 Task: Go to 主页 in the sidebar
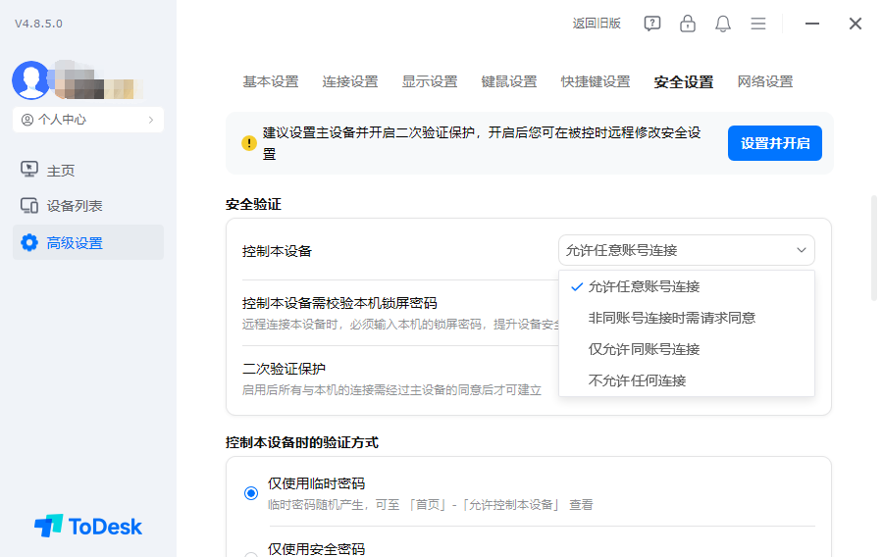(61, 170)
